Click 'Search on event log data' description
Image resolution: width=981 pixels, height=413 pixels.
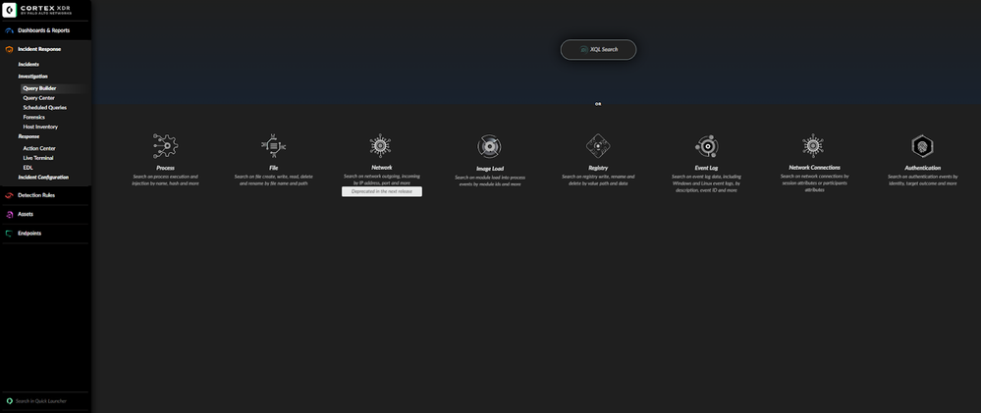click(x=706, y=183)
